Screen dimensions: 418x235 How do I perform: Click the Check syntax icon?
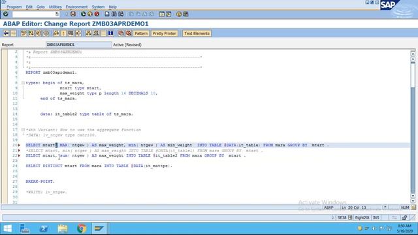click(x=56, y=33)
